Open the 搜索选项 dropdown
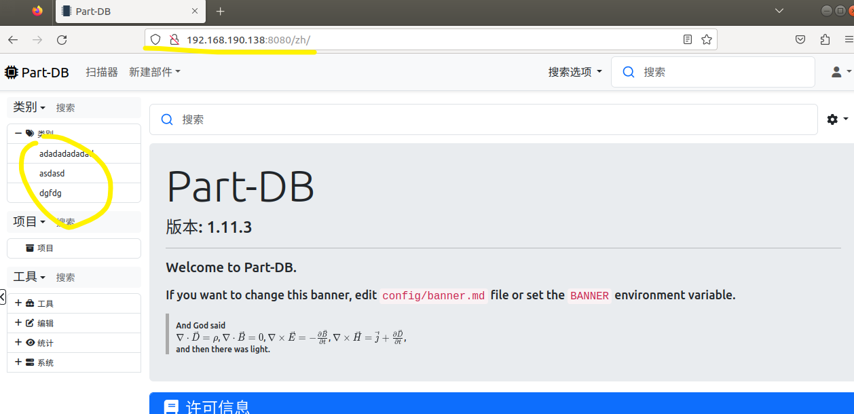 [575, 72]
